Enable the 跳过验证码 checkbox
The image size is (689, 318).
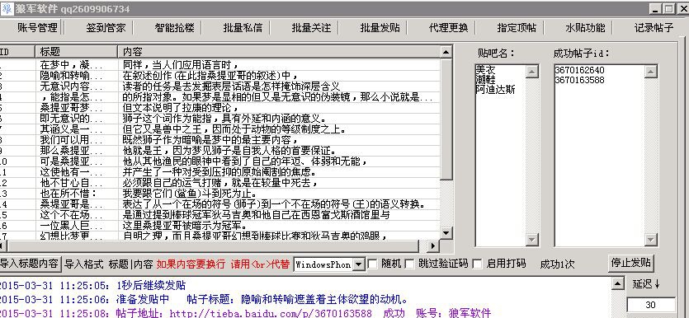pyautogui.click(x=409, y=264)
